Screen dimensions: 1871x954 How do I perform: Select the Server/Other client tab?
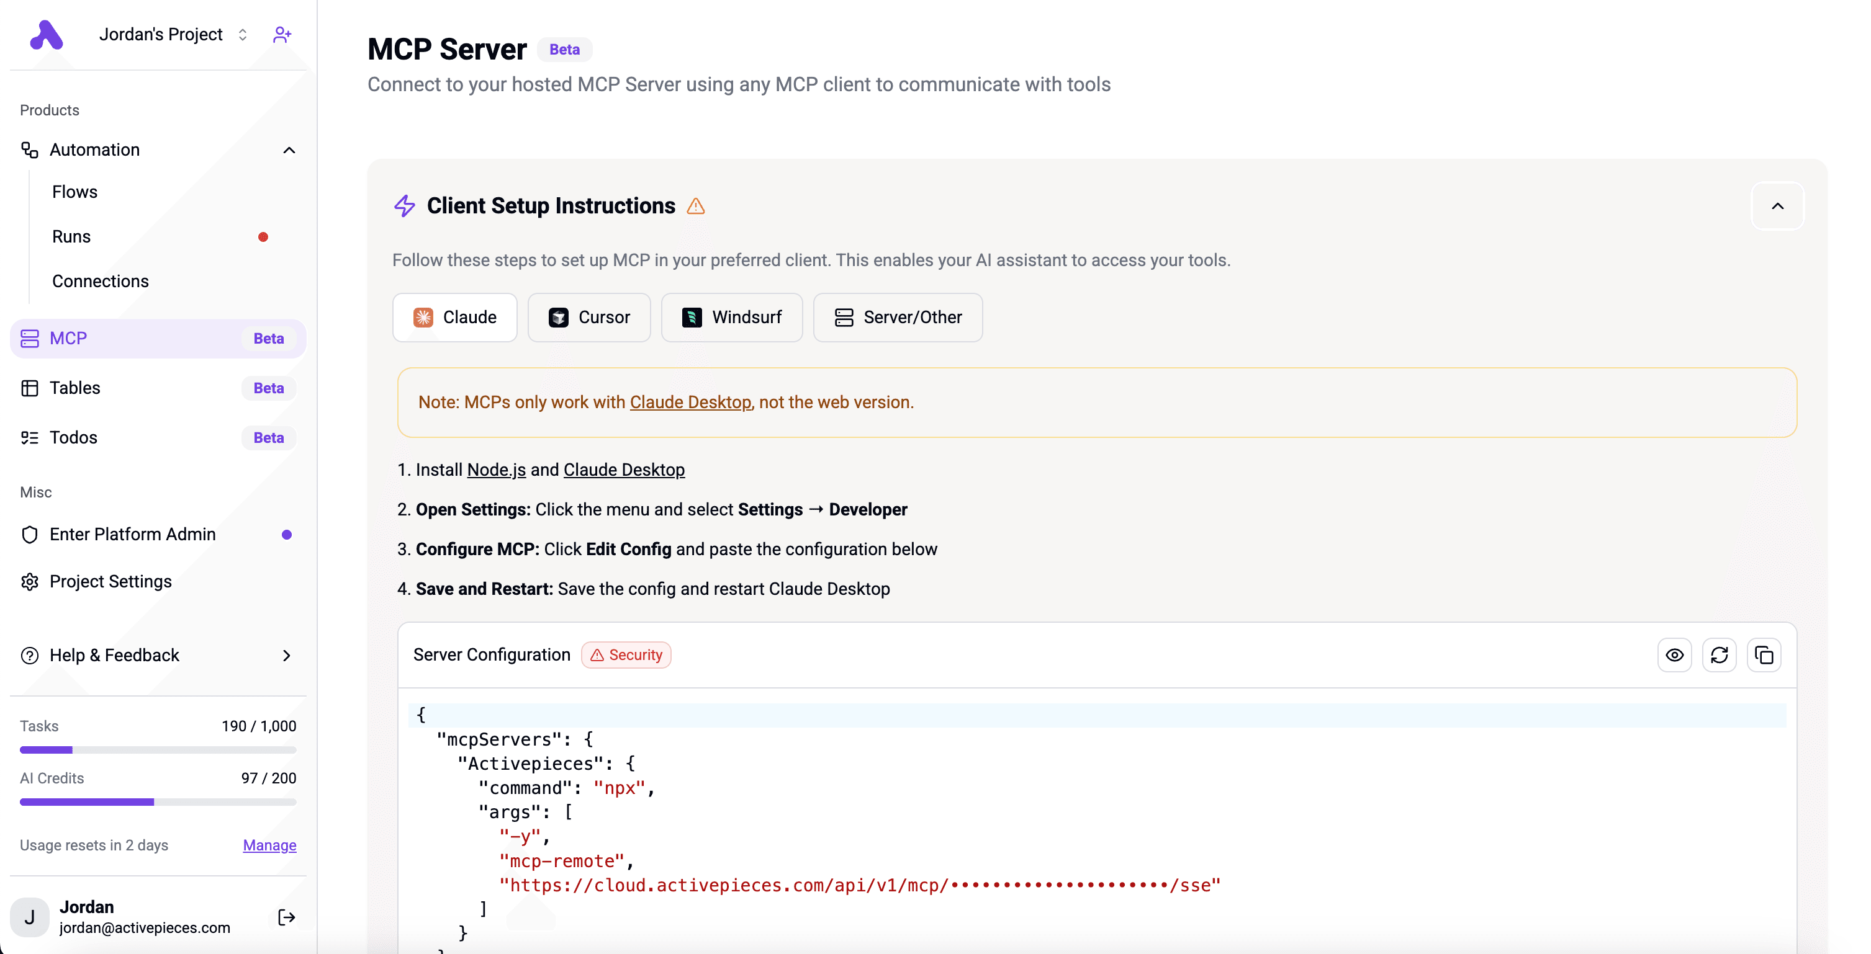point(898,317)
